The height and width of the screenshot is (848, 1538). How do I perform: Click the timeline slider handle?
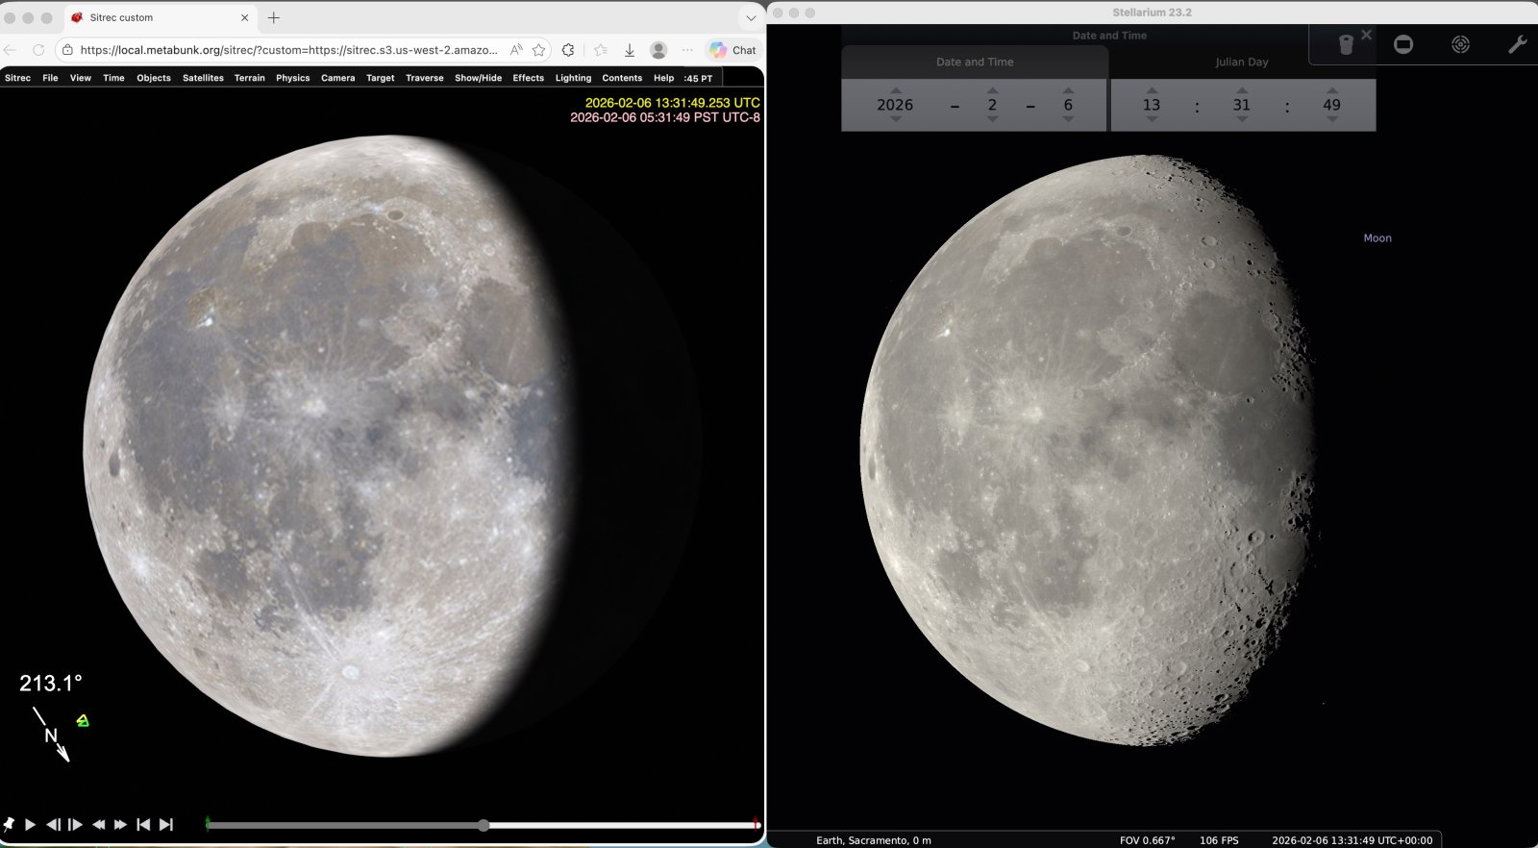pos(484,825)
